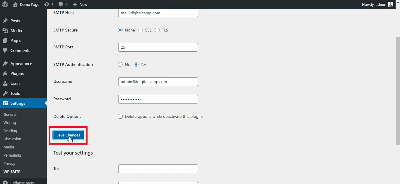This screenshot has width=400, height=184.
Task: Click the admin avatar picture
Action: coord(391,4)
